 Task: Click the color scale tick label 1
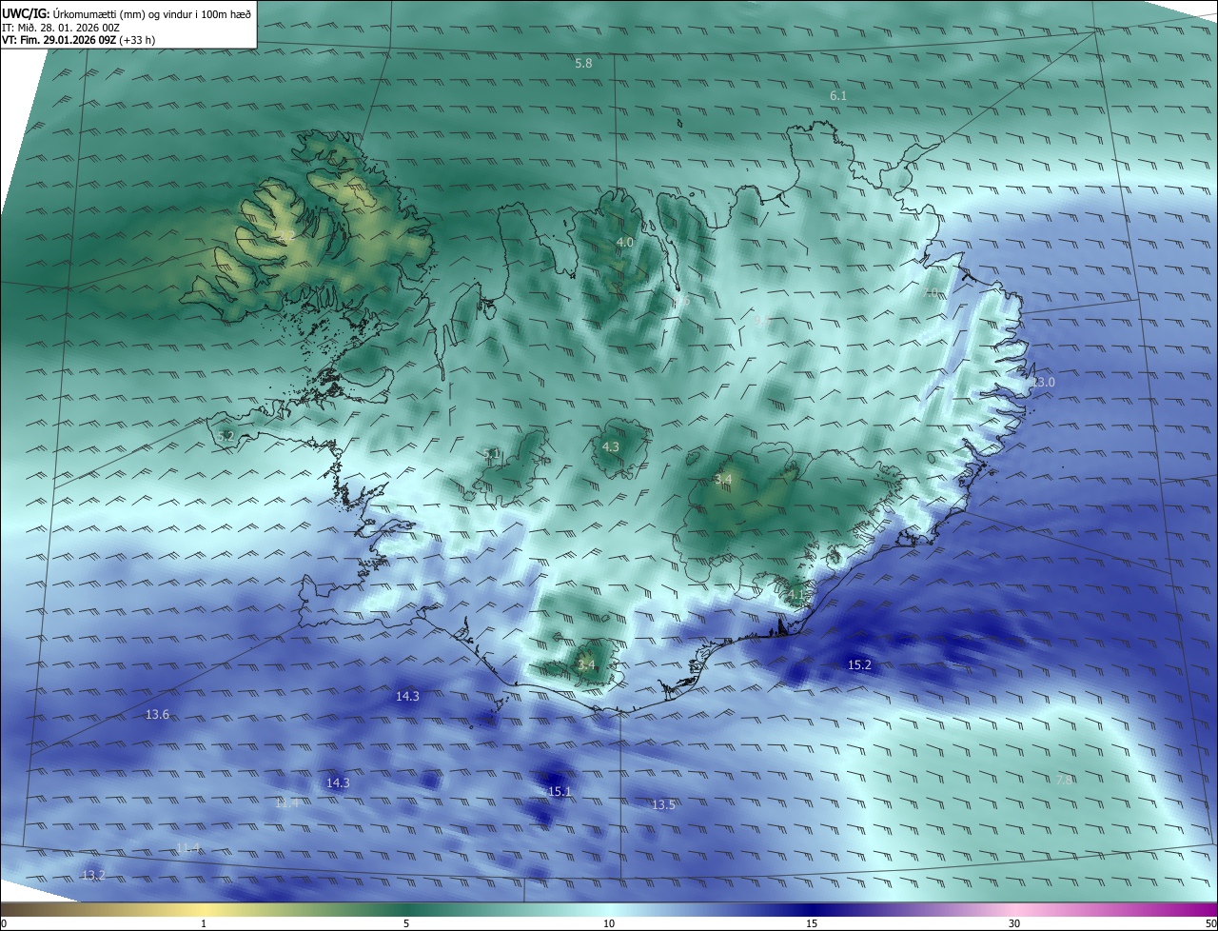(x=204, y=923)
